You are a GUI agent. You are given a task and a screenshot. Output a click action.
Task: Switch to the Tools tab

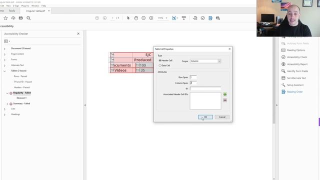tap(12, 11)
